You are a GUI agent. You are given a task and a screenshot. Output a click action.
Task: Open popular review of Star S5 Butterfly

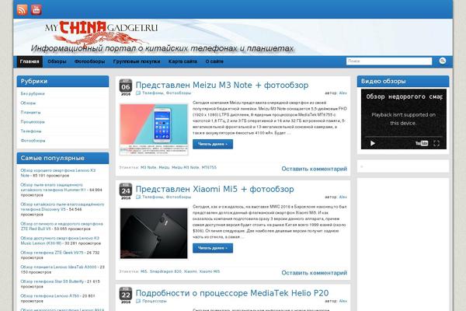(x=52, y=281)
